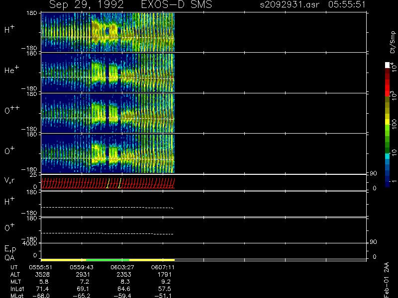Click the He+ spectrogram data area
Screen dimensions: 398x298
(x=108, y=73)
